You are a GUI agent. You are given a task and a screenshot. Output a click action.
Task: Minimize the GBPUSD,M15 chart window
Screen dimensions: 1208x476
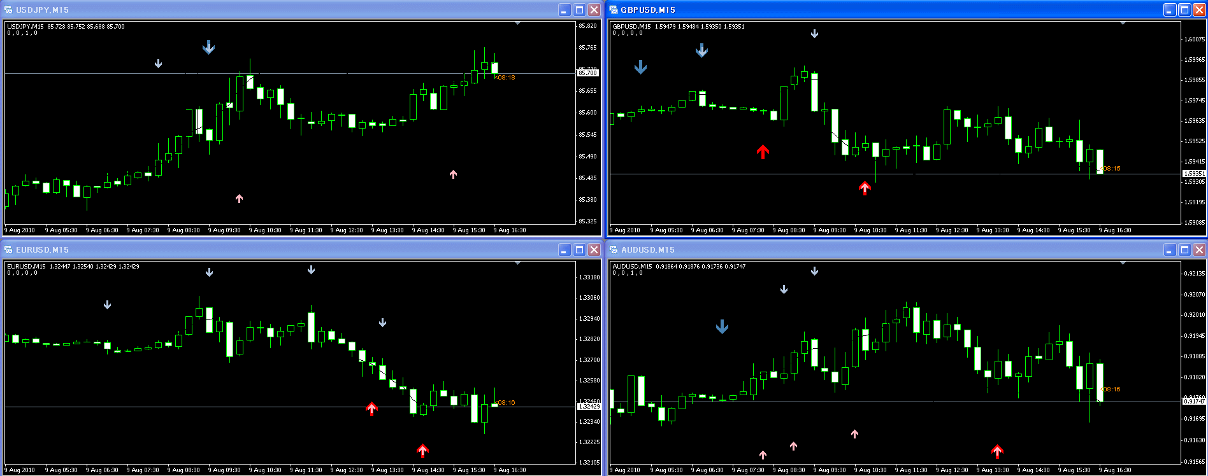(x=1170, y=10)
